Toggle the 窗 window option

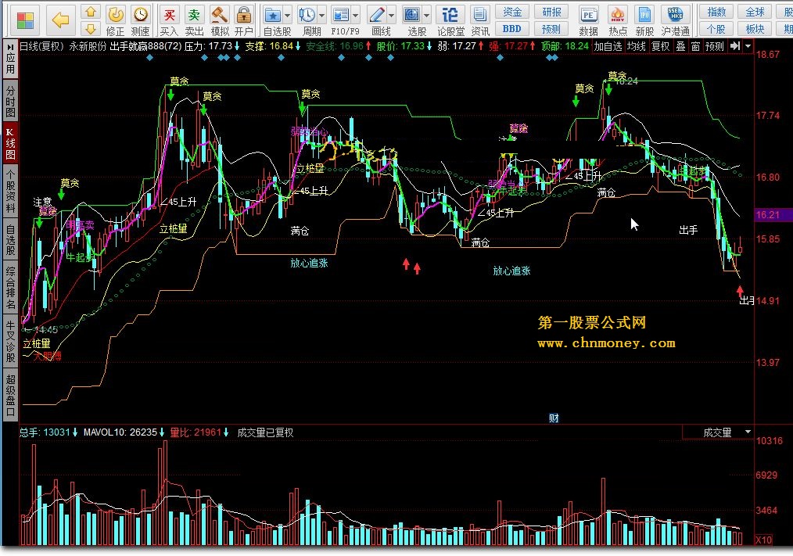696,46
